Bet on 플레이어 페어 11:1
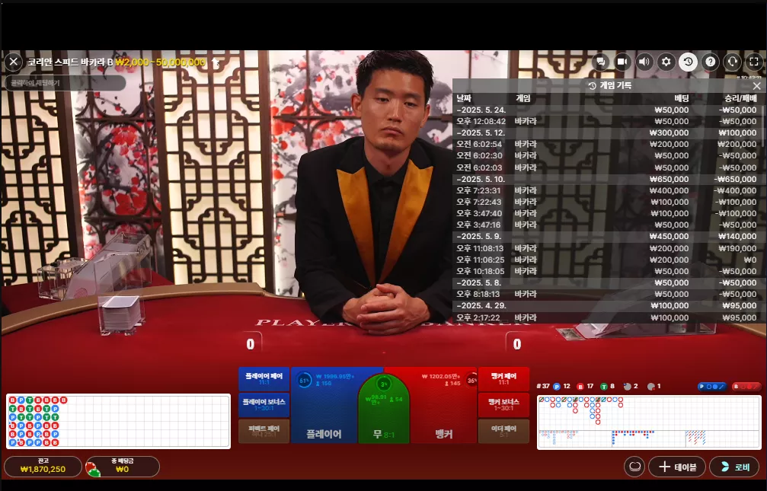 (264, 379)
